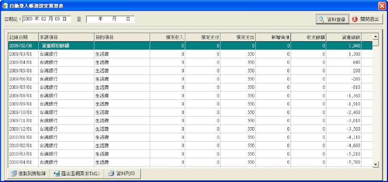Select the 2009/12/01 date cell
The width and height of the screenshot is (388, 182).
(x=23, y=129)
